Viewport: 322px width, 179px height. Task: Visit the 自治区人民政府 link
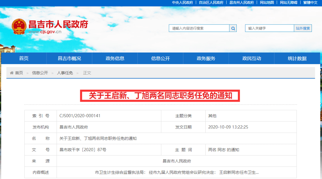211,2
